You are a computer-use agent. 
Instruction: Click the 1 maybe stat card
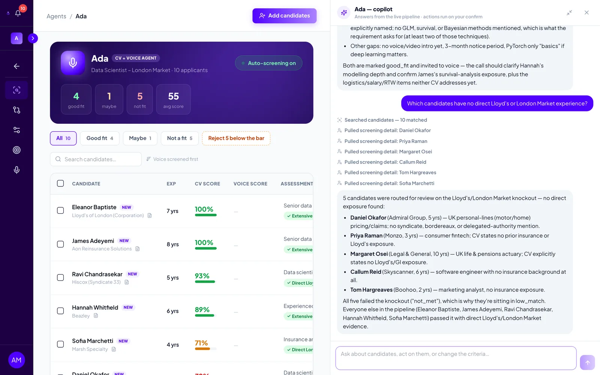[109, 99]
